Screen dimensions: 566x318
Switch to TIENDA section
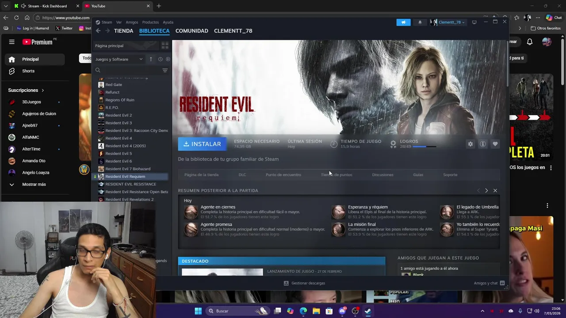123,31
